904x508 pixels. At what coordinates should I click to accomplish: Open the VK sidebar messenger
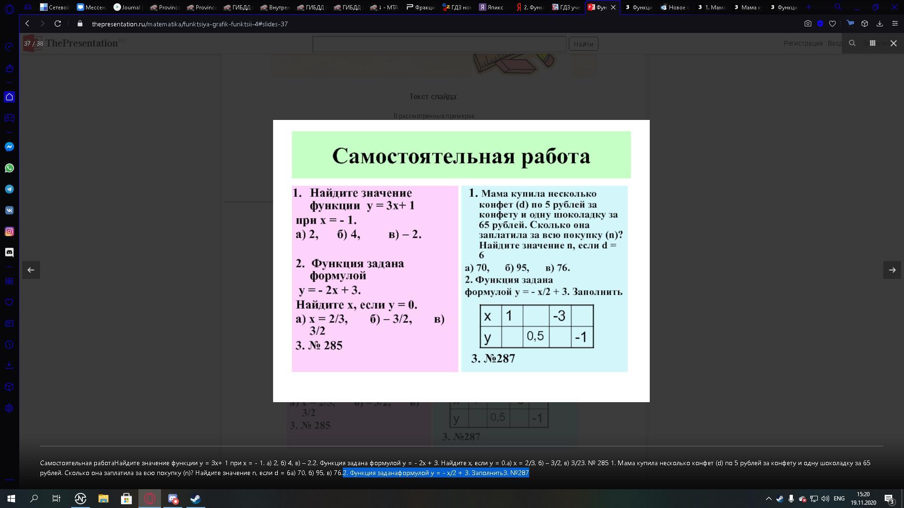[9, 210]
